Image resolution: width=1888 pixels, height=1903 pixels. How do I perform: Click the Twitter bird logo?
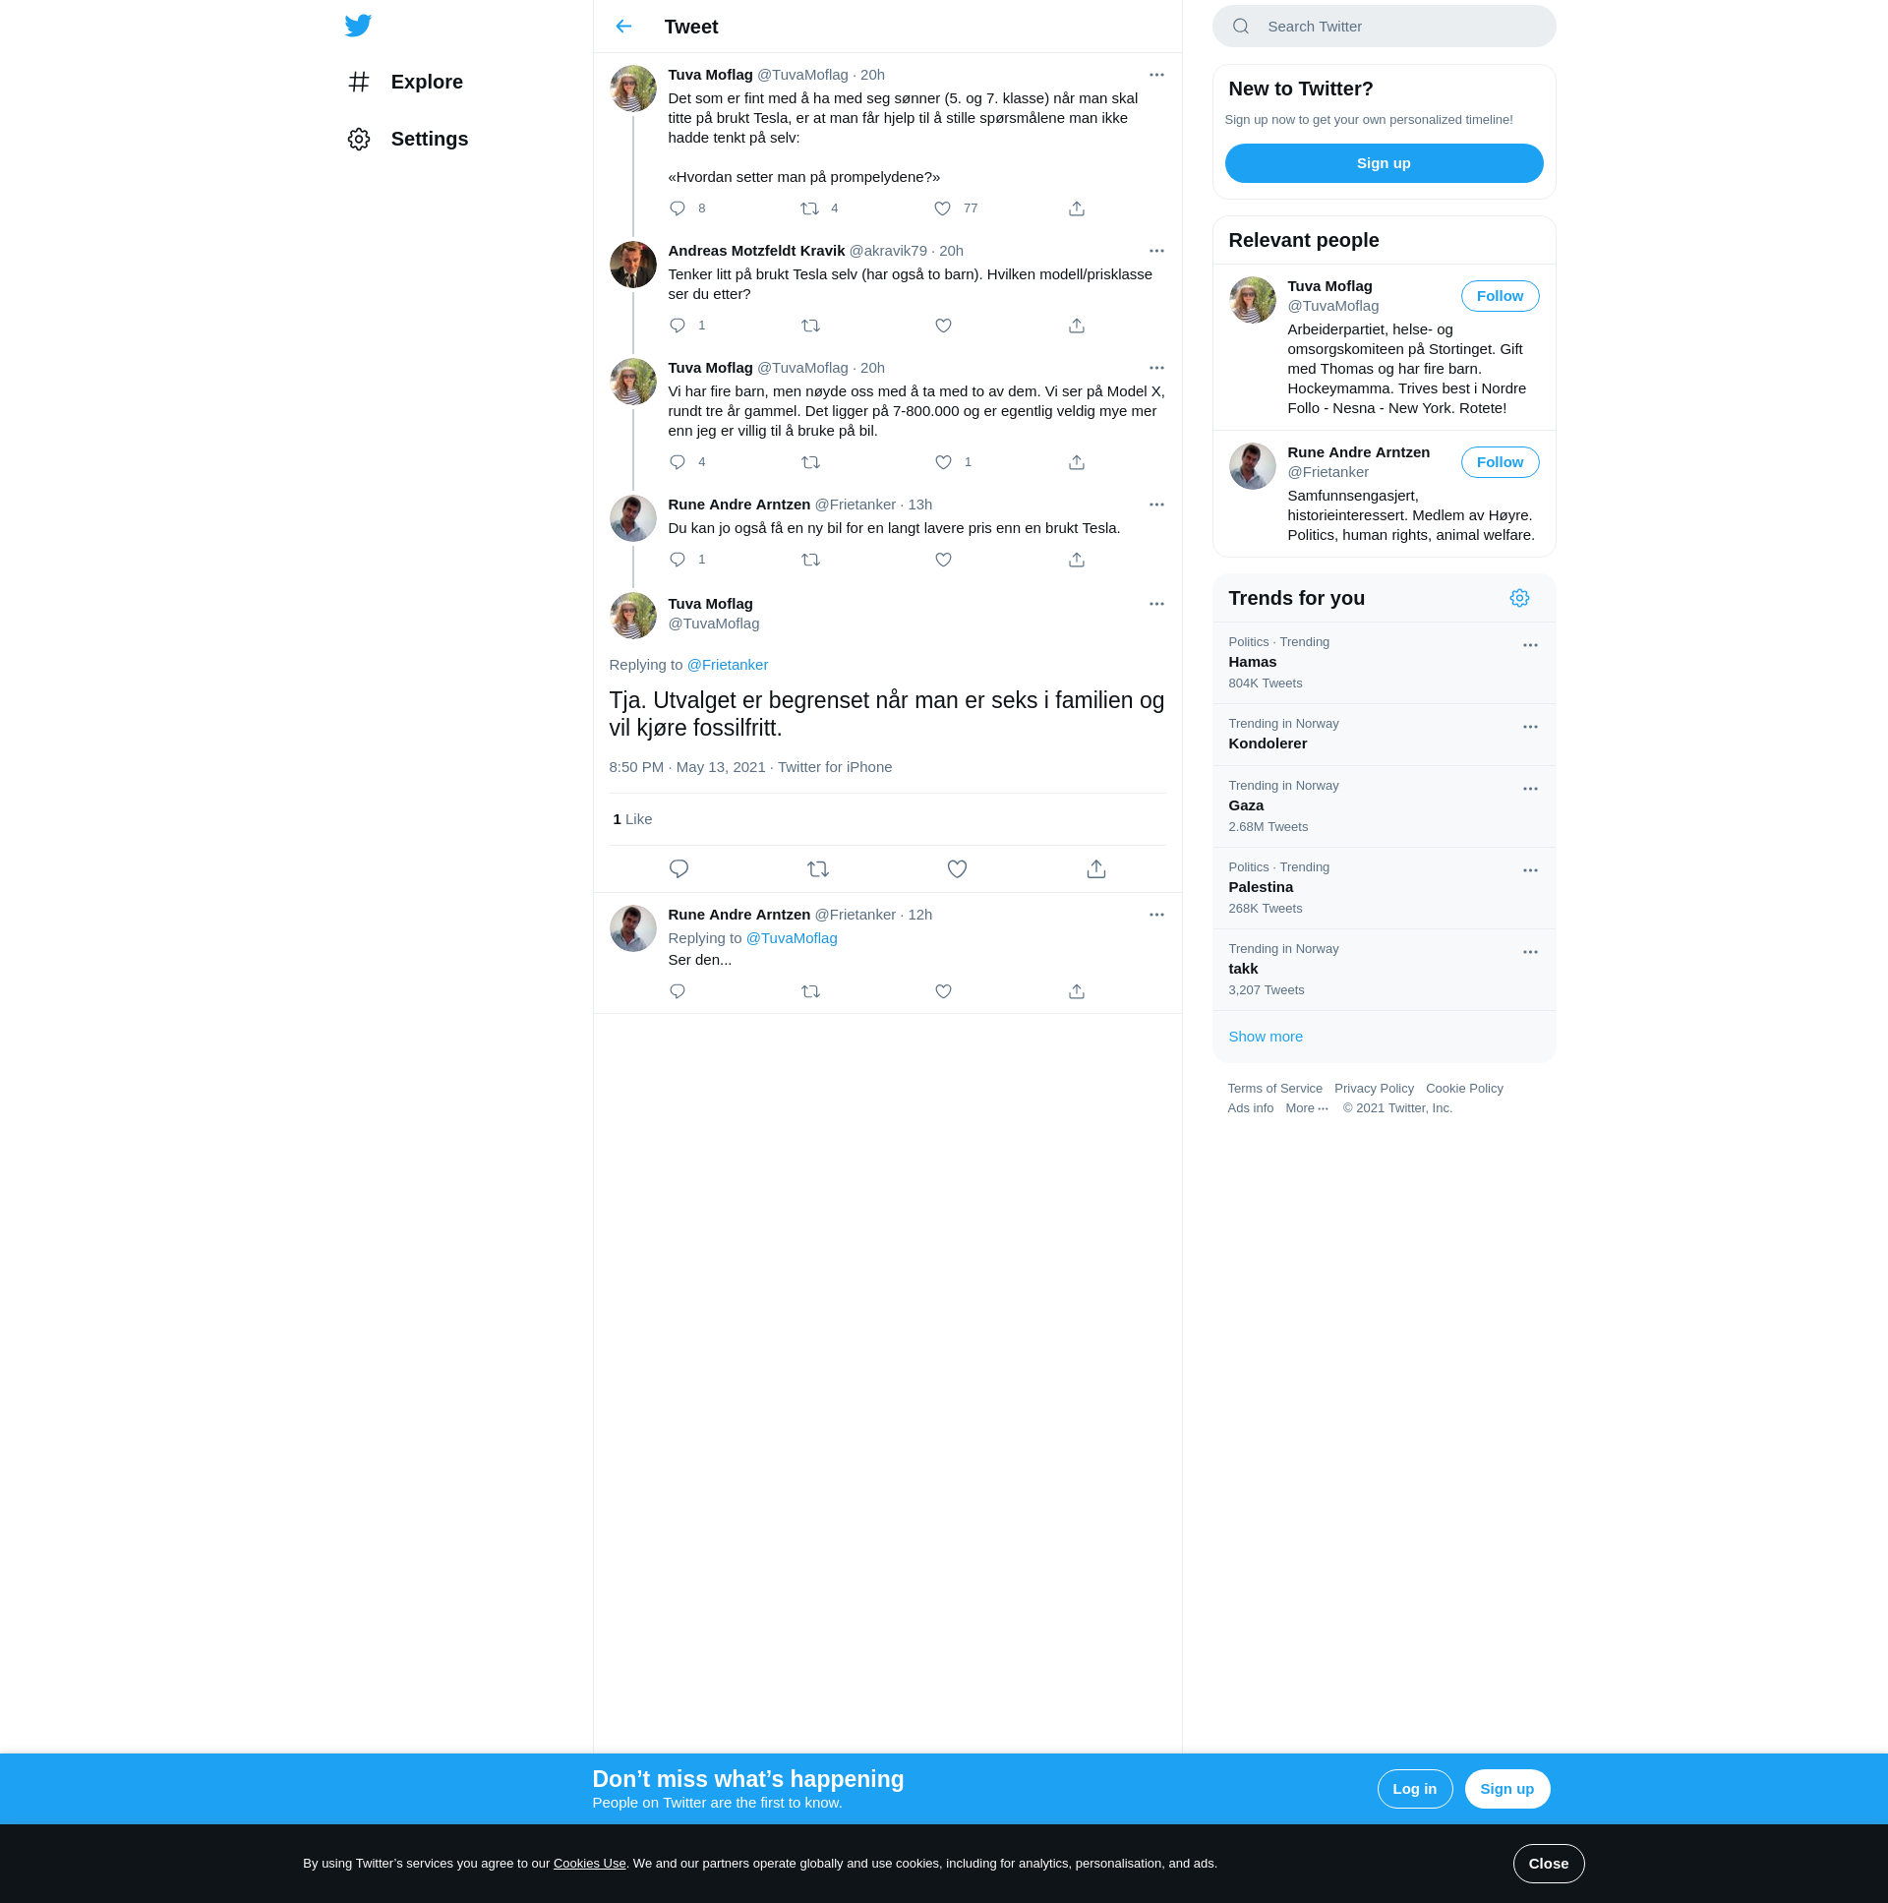pos(359,26)
